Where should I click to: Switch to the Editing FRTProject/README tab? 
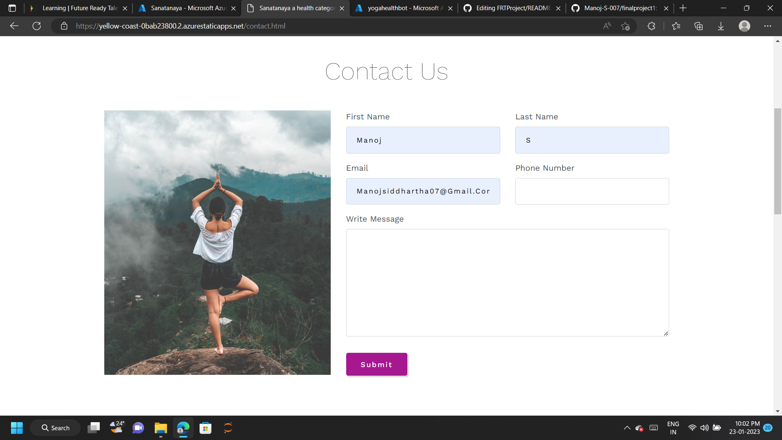coord(509,8)
